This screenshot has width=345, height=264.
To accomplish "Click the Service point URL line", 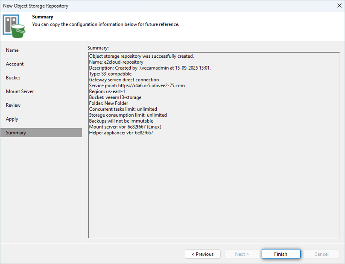I will point(137,85).
